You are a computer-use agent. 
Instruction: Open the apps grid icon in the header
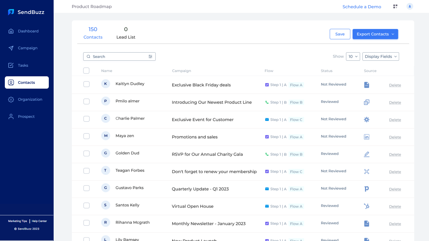pyautogui.click(x=395, y=6)
